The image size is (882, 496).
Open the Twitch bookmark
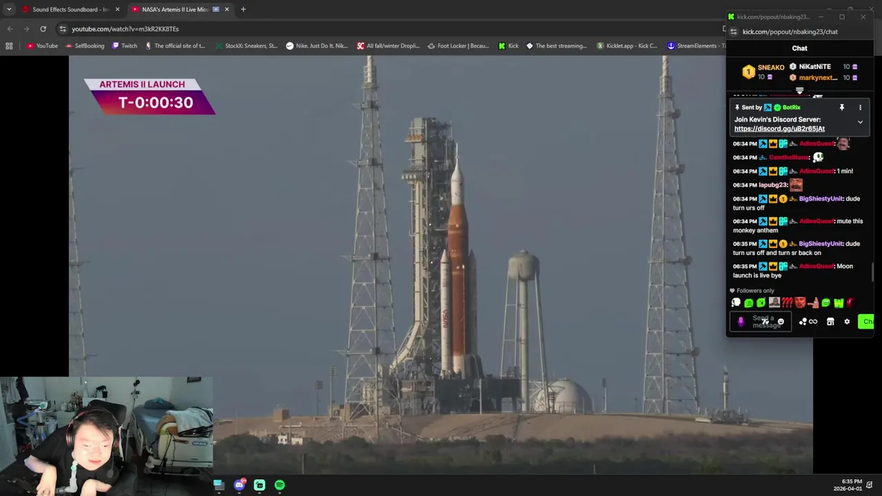pos(125,46)
